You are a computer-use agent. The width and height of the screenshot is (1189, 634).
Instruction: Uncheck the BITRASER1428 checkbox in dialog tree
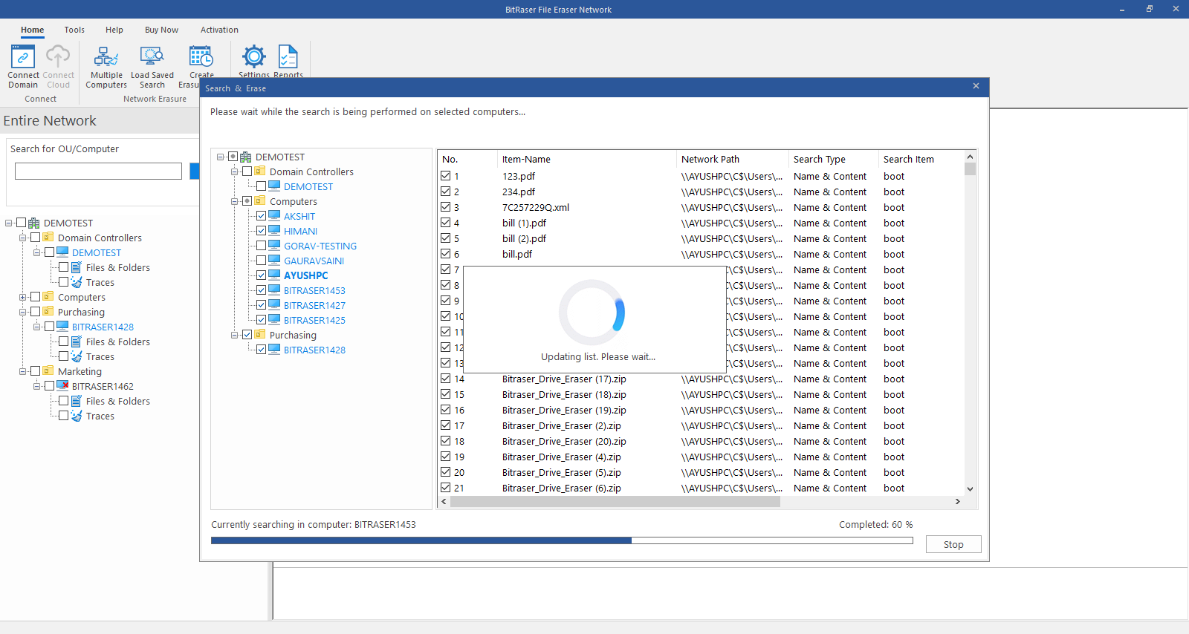(x=262, y=350)
